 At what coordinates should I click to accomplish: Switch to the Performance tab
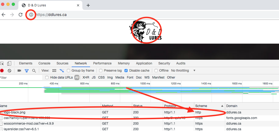(102, 63)
